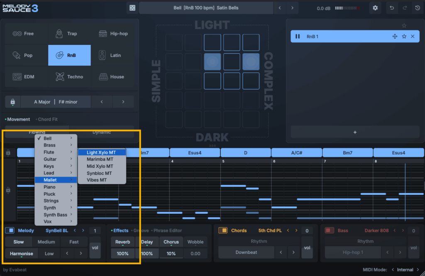Go to previous preset in header

280,8
